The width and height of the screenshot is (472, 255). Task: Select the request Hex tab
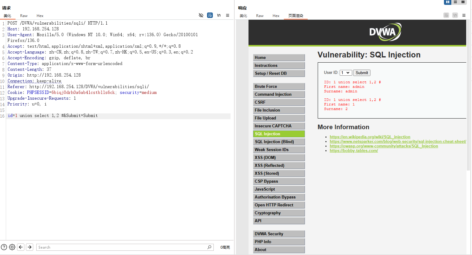(x=40, y=16)
